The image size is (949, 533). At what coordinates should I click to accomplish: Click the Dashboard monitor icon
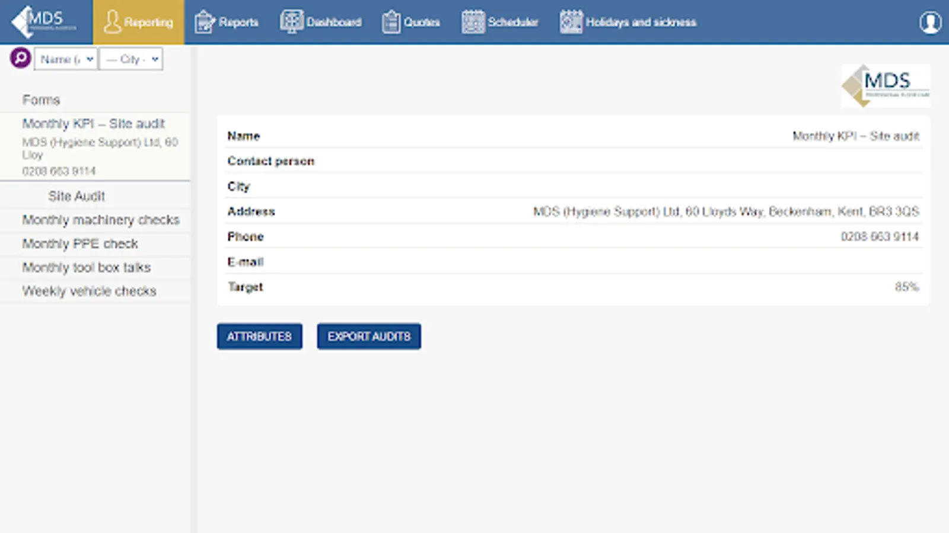(291, 22)
